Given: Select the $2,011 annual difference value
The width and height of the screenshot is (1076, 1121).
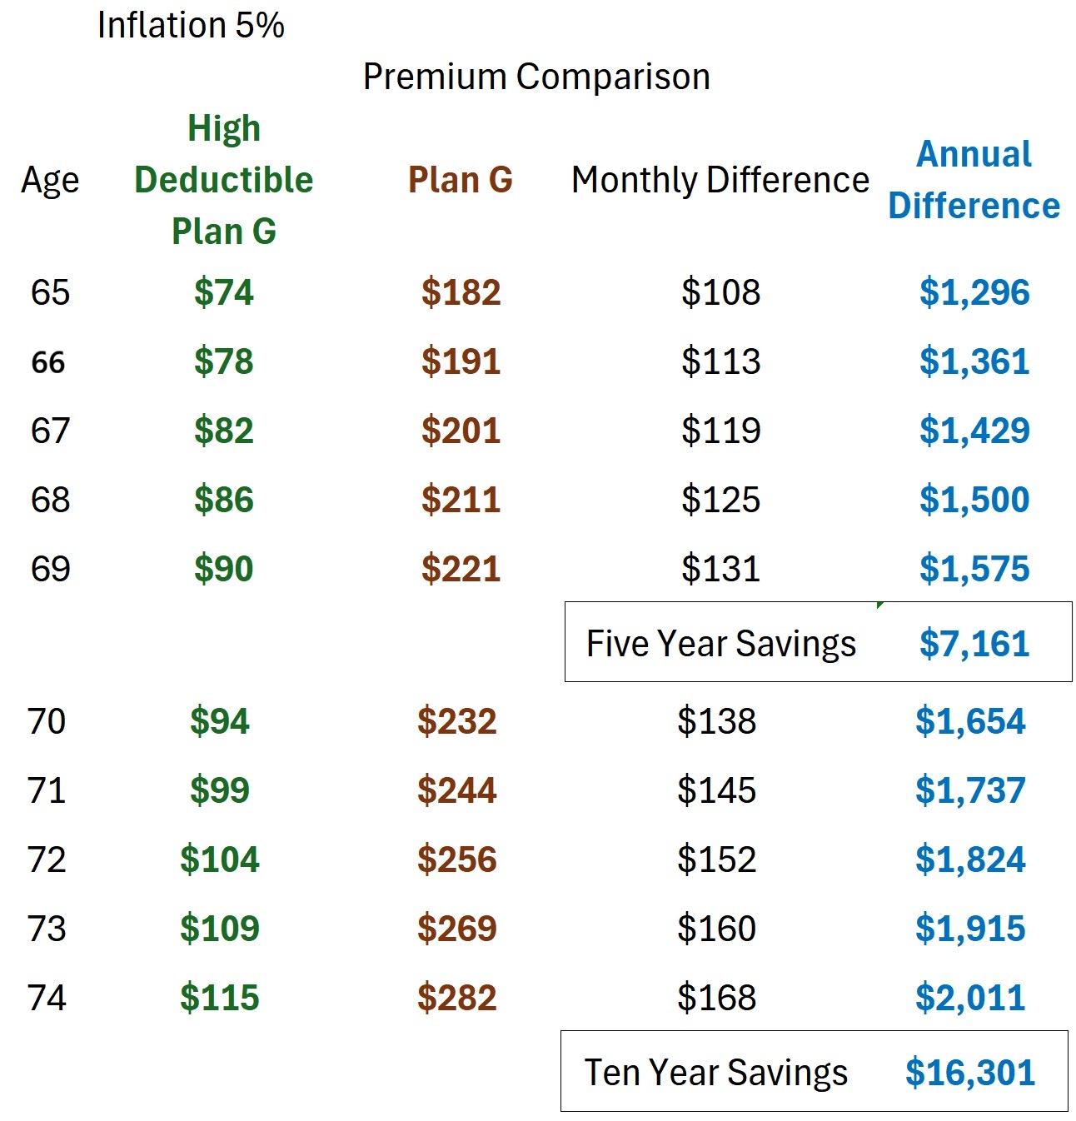Looking at the screenshot, I should click(x=970, y=998).
